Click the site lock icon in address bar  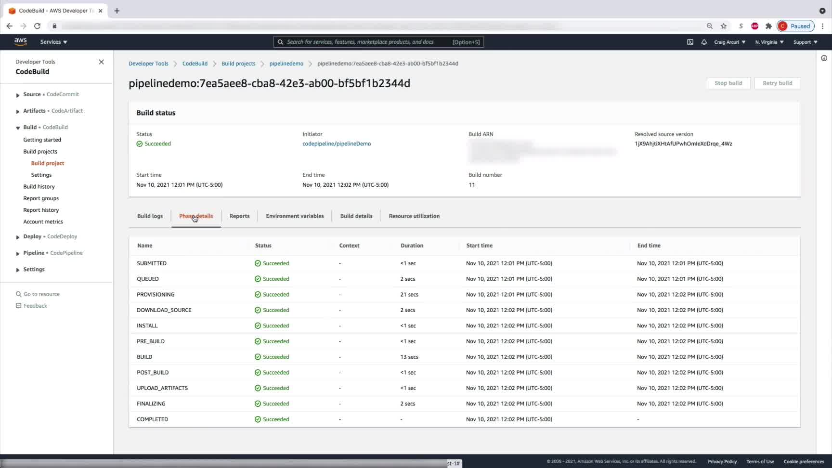tap(54, 26)
